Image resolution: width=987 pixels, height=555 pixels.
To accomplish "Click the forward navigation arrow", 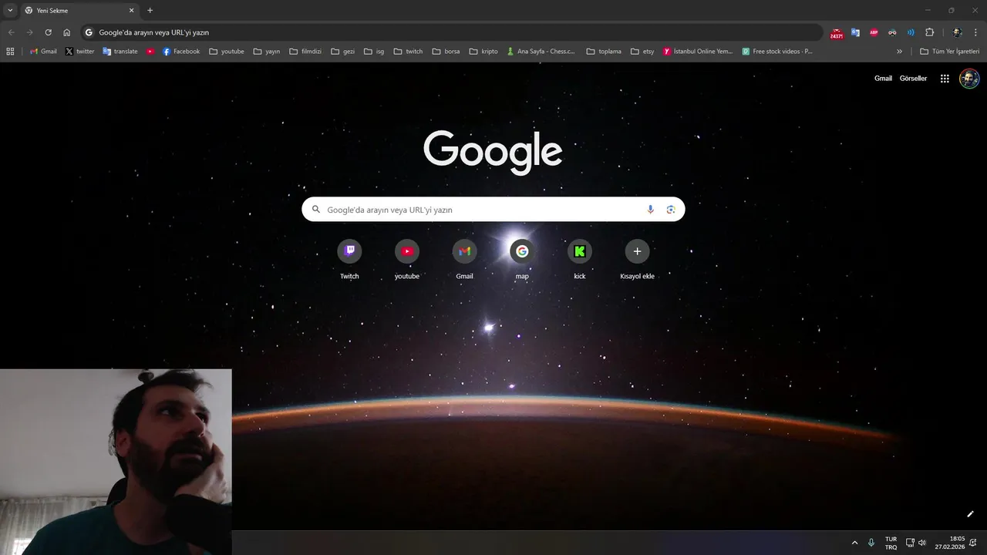I will pos(29,32).
